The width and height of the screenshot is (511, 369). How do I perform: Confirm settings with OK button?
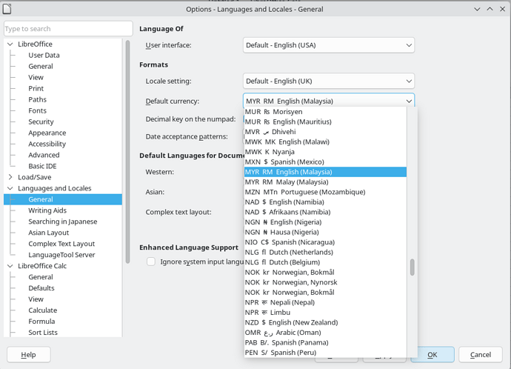pos(432,354)
